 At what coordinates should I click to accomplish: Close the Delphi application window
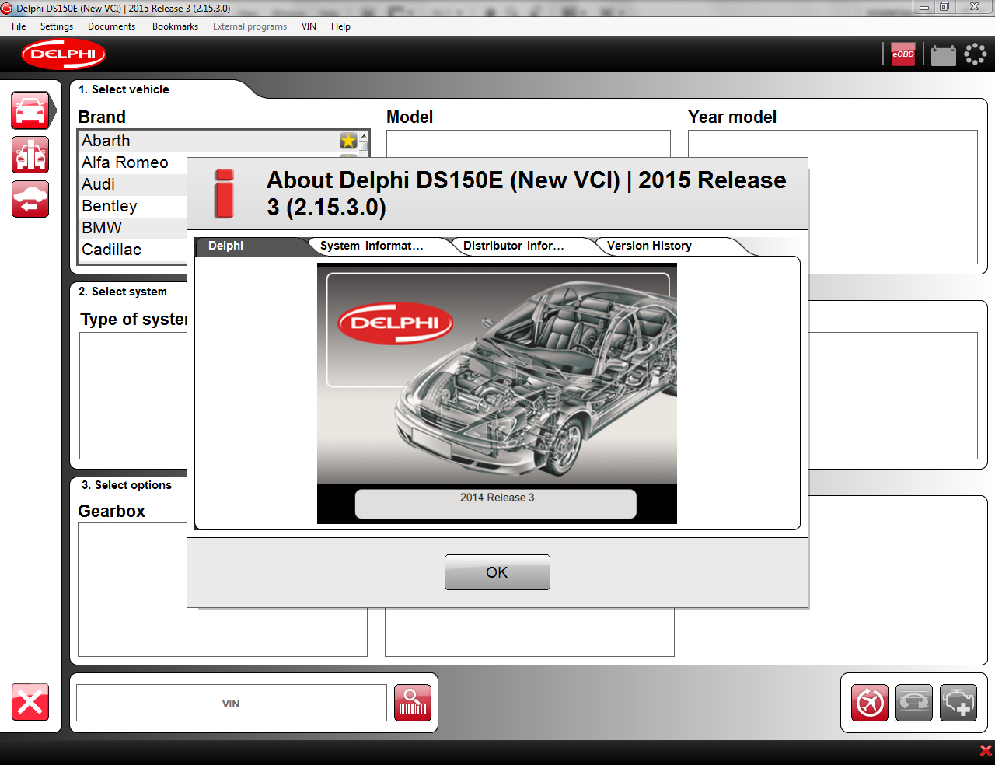974,7
